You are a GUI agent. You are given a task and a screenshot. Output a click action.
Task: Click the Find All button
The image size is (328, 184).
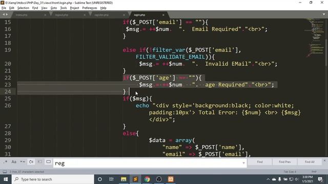[310, 162]
